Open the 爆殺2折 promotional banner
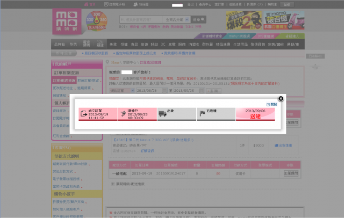Viewport: 344px width, 218px height. coord(243,20)
